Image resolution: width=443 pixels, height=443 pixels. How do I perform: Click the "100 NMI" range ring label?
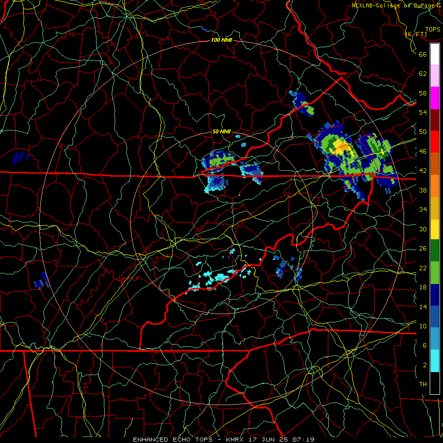(221, 40)
